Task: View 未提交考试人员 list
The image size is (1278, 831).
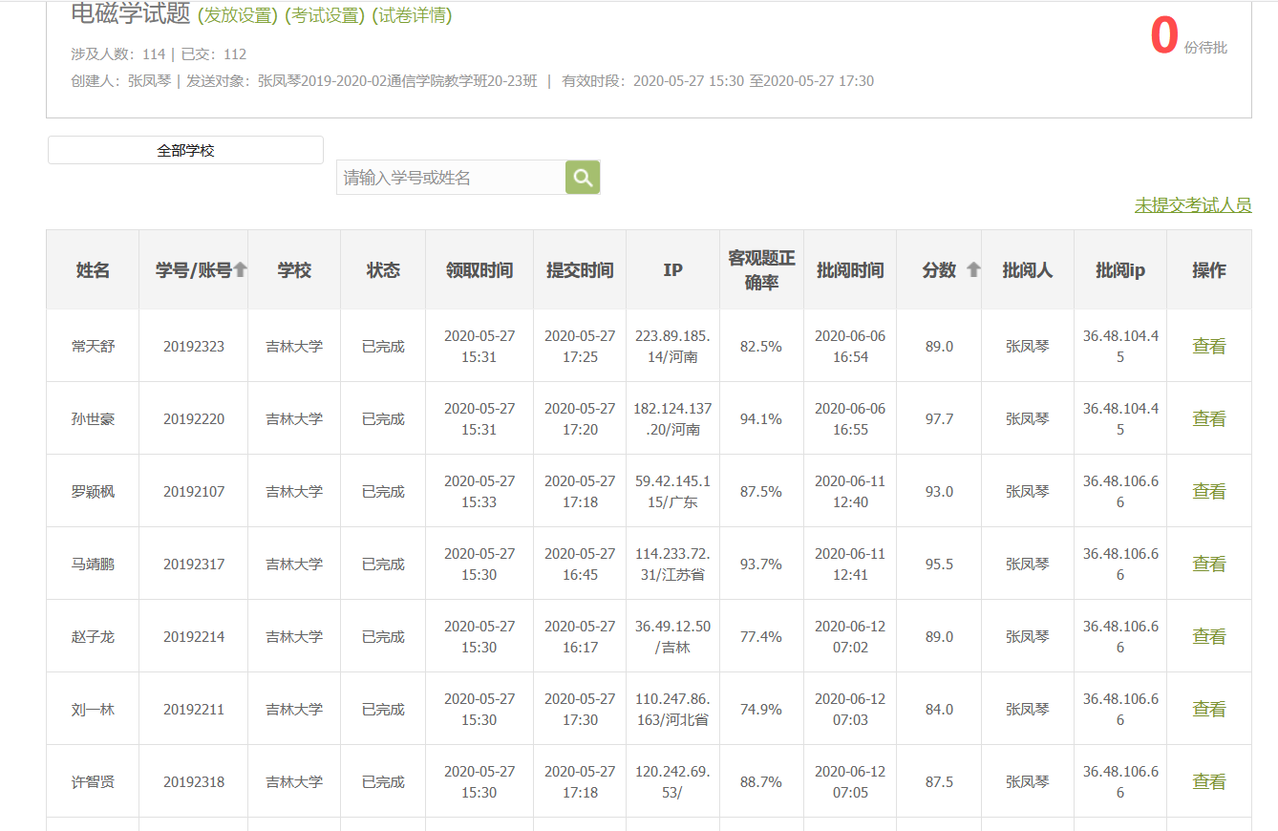Action: point(1193,205)
